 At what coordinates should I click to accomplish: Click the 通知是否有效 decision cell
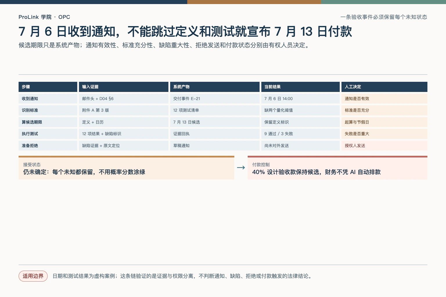click(x=384, y=99)
